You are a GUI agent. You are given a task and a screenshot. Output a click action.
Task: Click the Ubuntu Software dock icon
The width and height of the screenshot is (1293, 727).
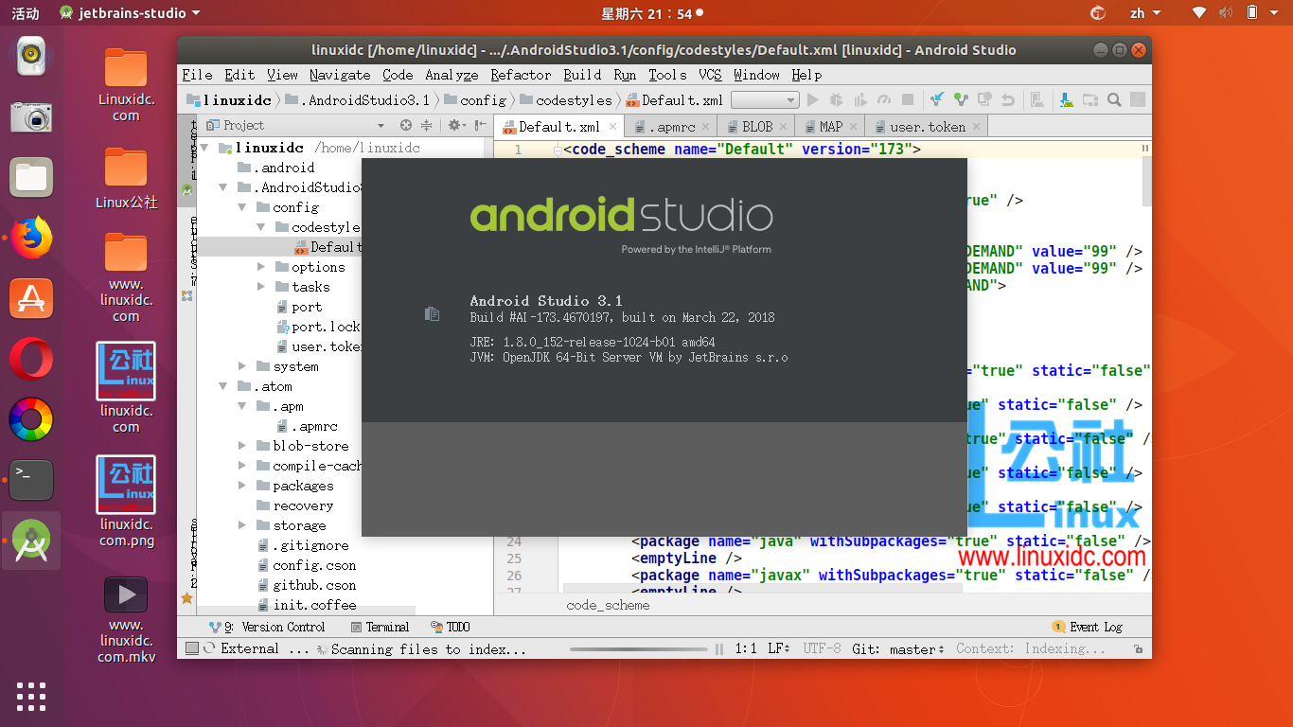pos(31,298)
